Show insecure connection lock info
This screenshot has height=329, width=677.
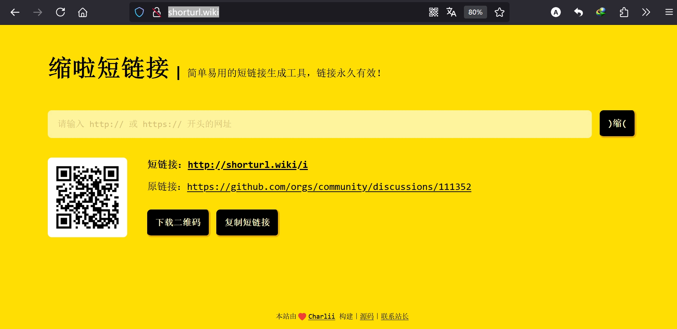pos(157,12)
